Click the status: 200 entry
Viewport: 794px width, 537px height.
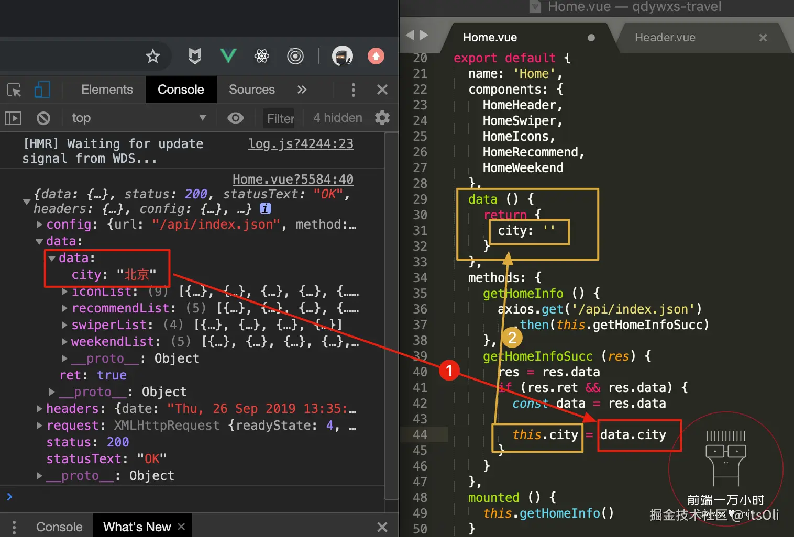pyautogui.click(x=87, y=442)
